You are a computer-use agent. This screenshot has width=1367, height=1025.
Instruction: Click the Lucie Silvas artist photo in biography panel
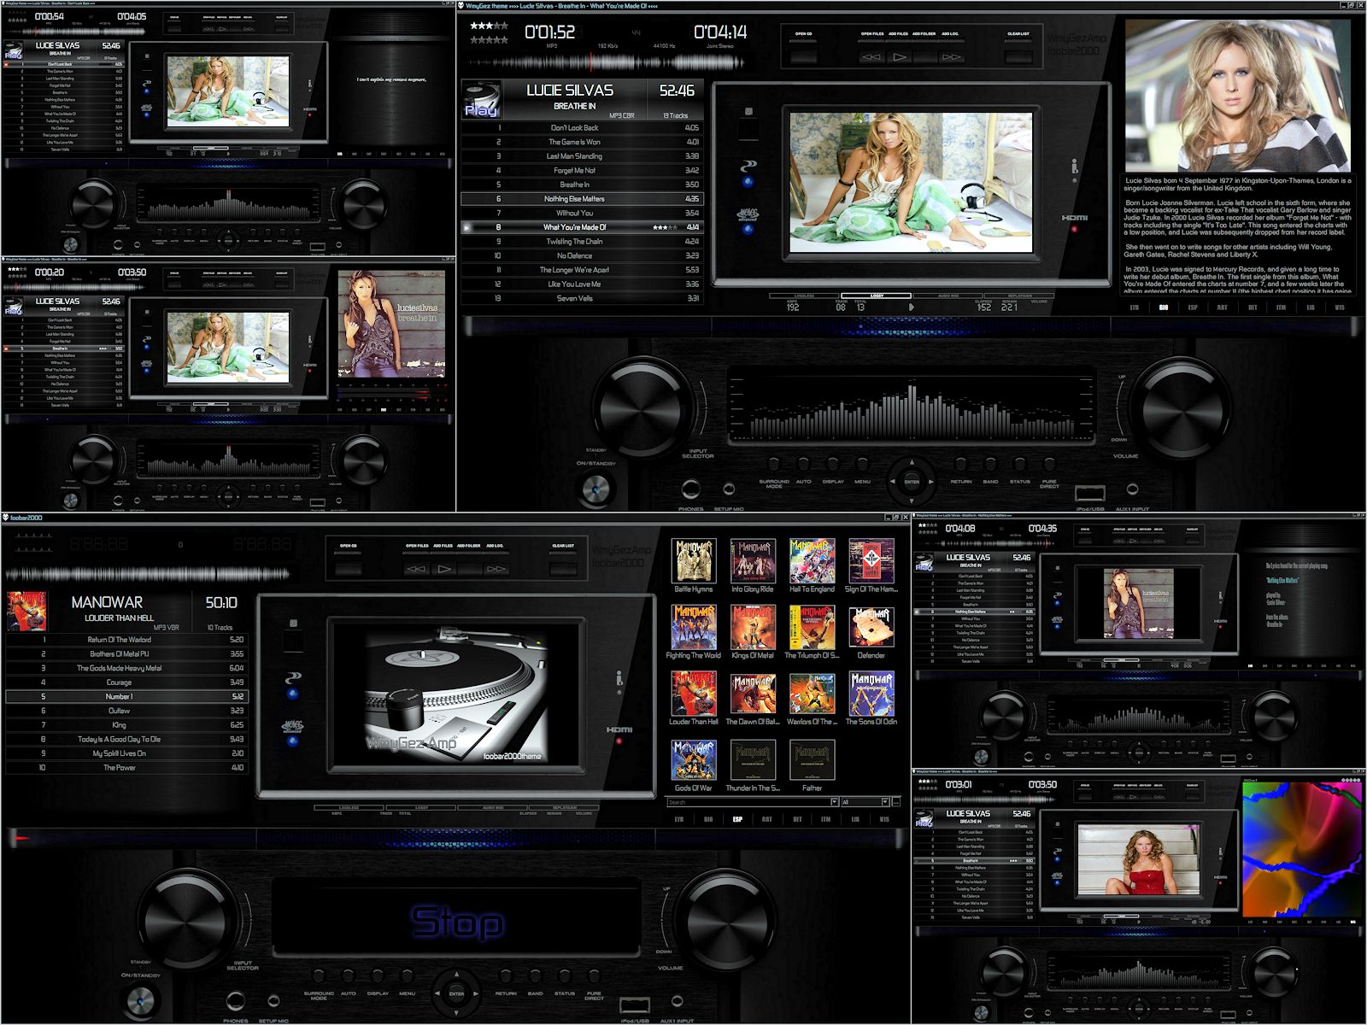coord(1237,96)
